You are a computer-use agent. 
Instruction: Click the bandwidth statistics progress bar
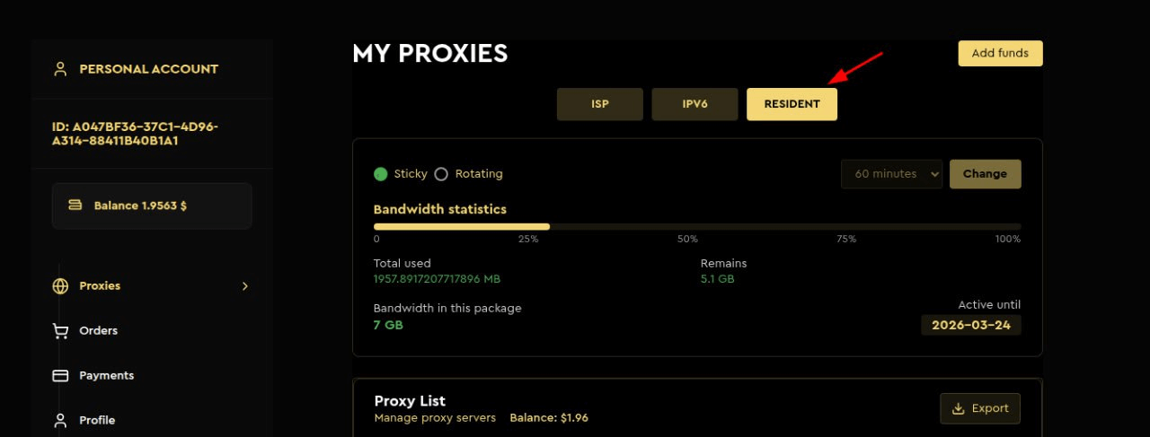coord(697,226)
